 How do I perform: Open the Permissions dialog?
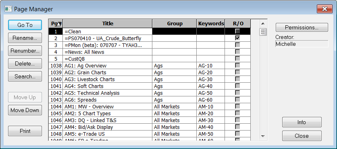pyautogui.click(x=302, y=27)
